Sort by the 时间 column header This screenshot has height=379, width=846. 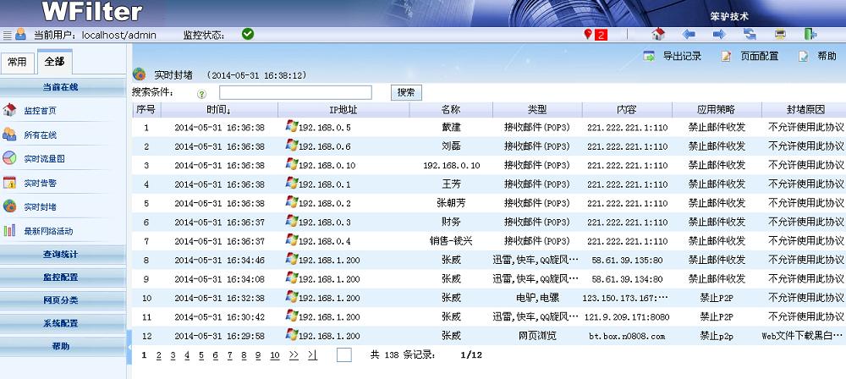point(218,110)
